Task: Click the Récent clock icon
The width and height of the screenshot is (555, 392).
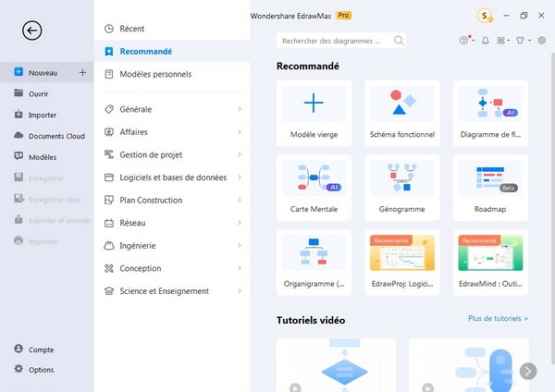Action: tap(109, 29)
